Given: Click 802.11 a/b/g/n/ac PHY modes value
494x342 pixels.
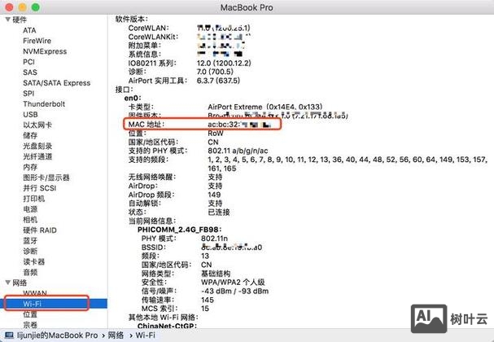Looking at the screenshot, I should (x=238, y=151).
